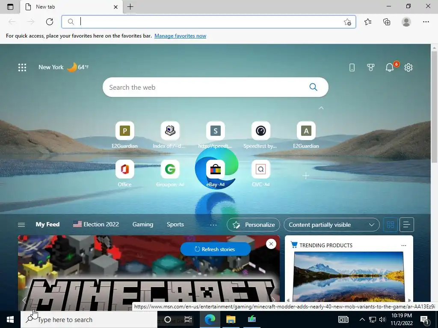Click the New York weather widget

[64, 67]
